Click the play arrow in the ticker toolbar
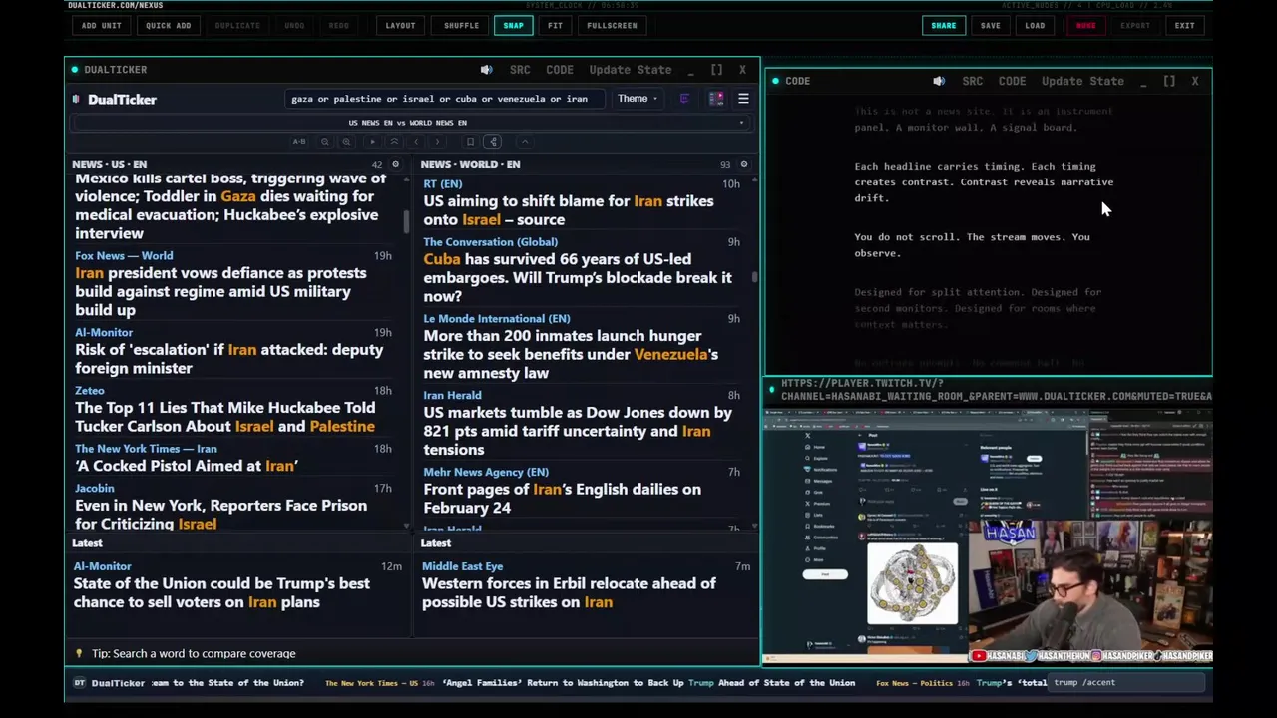The height and width of the screenshot is (718, 1277). (372, 142)
